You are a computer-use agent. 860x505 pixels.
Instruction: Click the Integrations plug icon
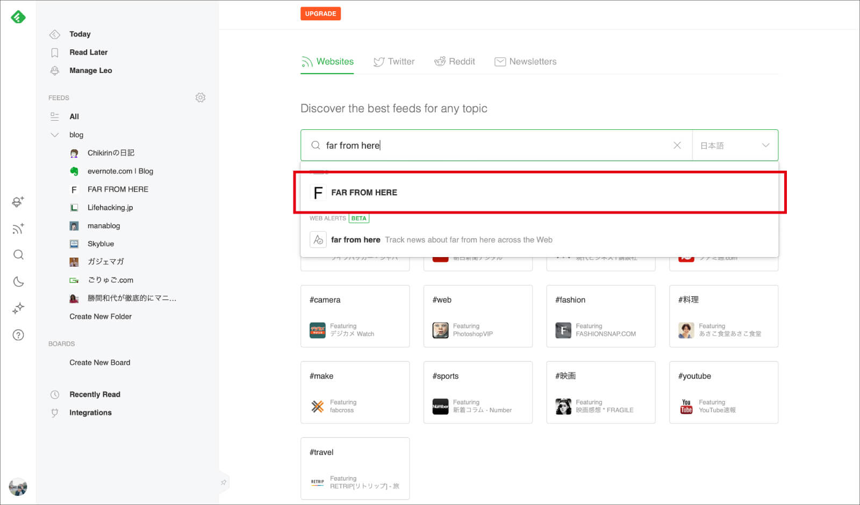point(55,413)
